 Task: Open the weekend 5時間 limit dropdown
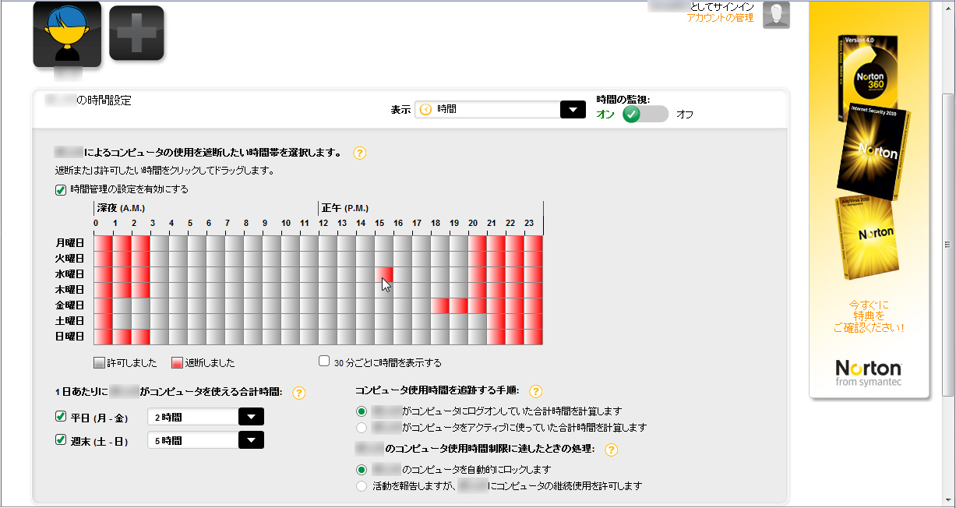pyautogui.click(x=252, y=440)
